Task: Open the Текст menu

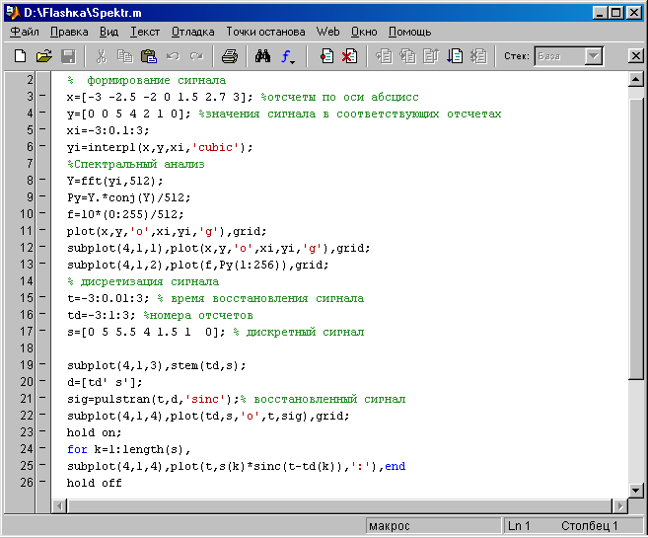Action: pyautogui.click(x=145, y=32)
